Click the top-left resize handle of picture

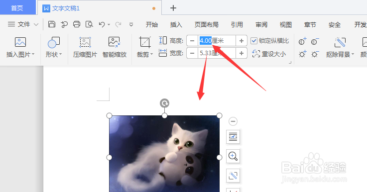pyautogui.click(x=109, y=115)
